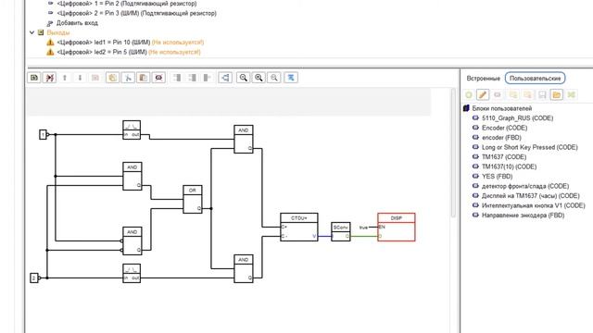Click the third grey align blocks icon

point(208,78)
